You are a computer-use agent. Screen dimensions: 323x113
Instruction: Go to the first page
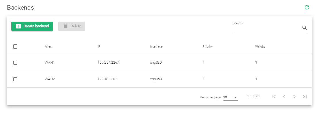click(274, 96)
